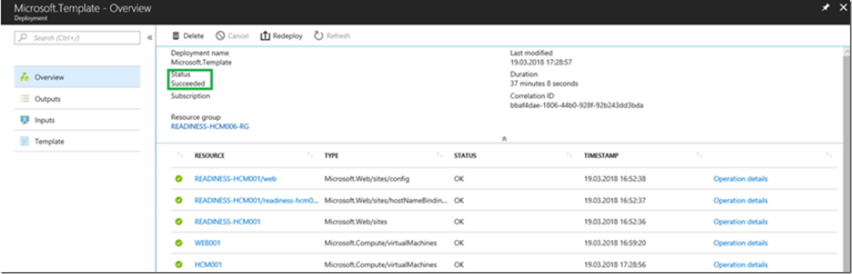
Task: Click the Cancel icon in toolbar
Action: (220, 36)
